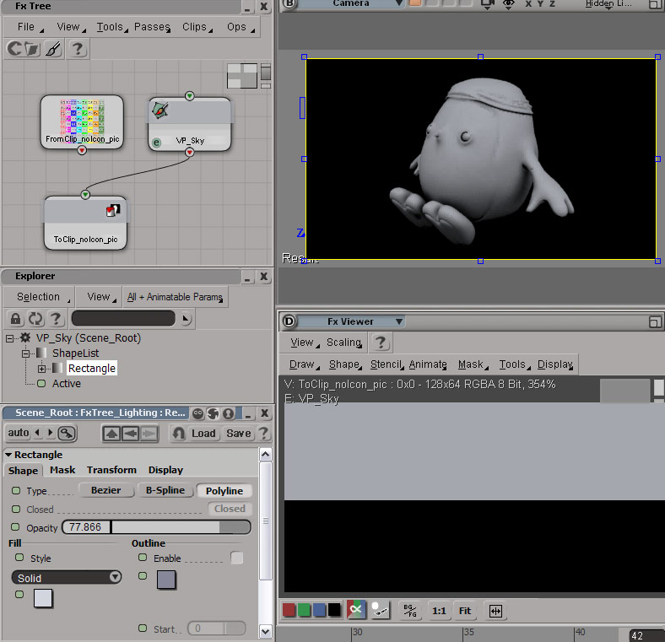Click the keyframe key icon in property editor
The width and height of the screenshot is (665, 642).
tap(67, 433)
